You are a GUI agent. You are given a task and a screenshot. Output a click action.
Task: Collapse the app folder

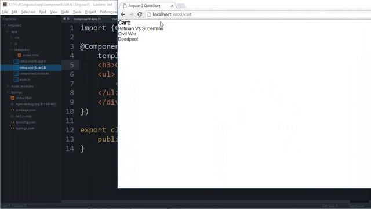click(x=8, y=31)
